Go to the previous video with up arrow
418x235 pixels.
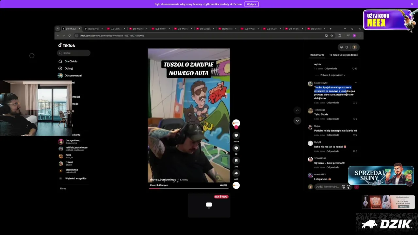point(297,111)
